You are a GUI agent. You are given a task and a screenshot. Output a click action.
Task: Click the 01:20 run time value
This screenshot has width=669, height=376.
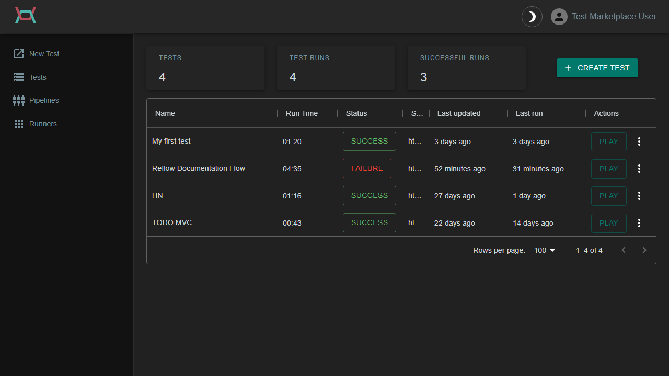point(292,142)
